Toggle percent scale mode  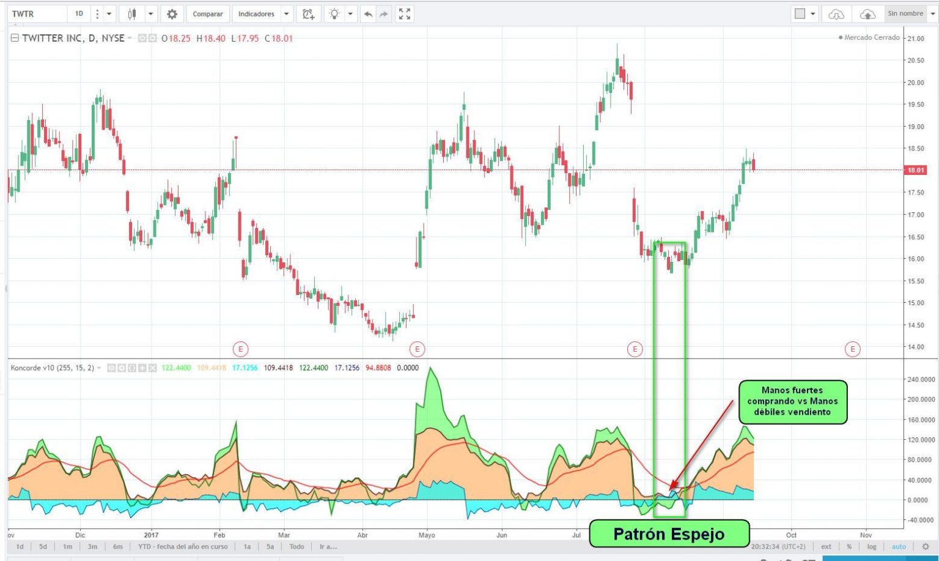pos(849,546)
